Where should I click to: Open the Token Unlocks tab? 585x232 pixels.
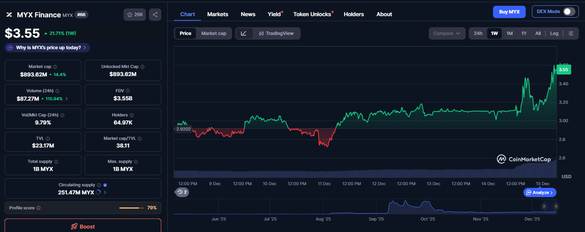pyautogui.click(x=312, y=14)
